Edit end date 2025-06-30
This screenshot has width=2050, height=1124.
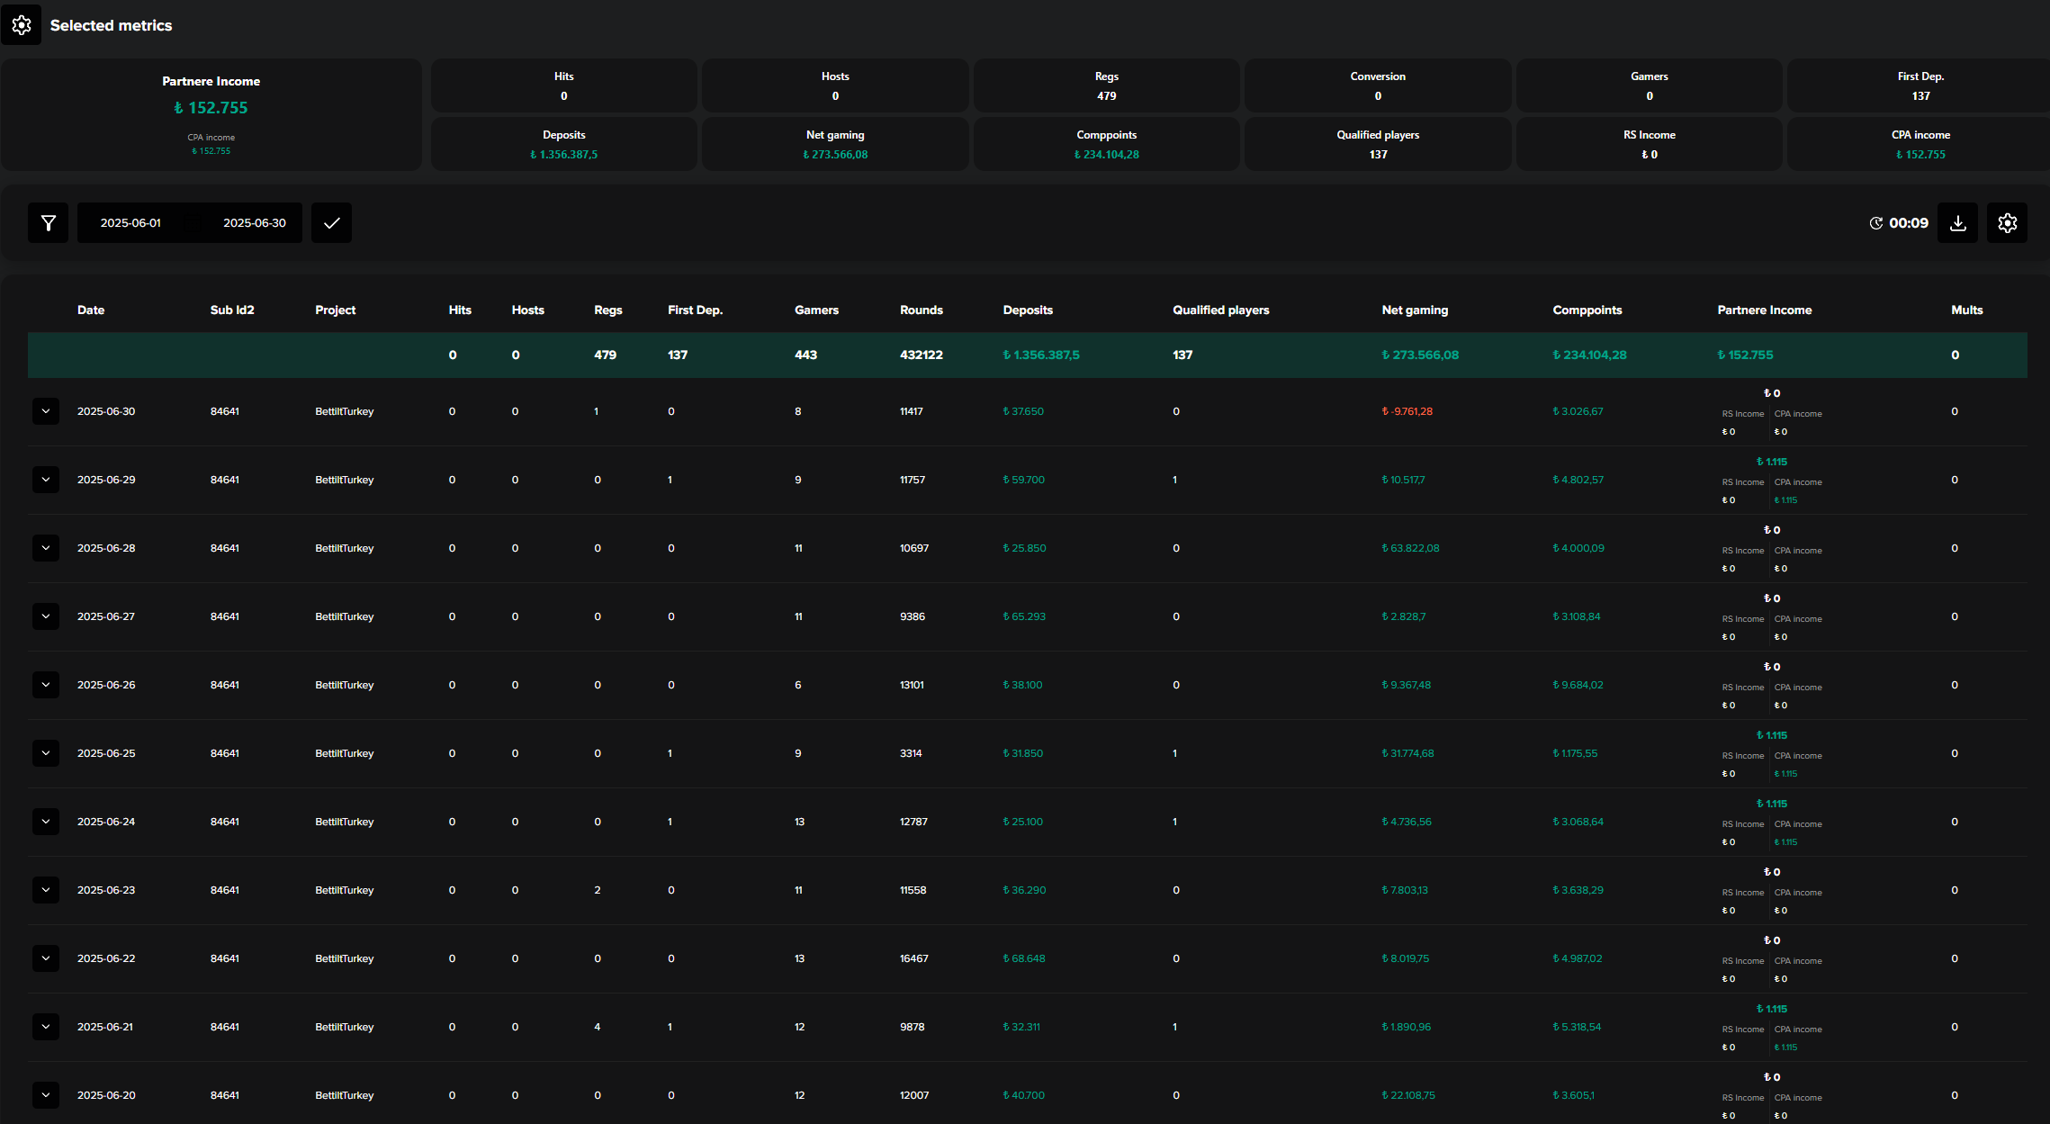(255, 222)
